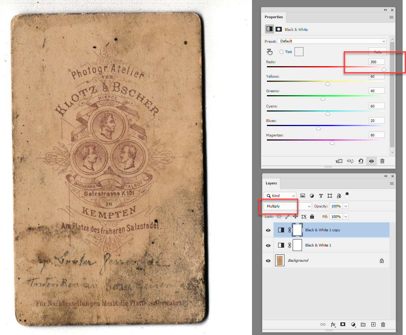Click the Lock transparent pixels icon

(x=278, y=216)
